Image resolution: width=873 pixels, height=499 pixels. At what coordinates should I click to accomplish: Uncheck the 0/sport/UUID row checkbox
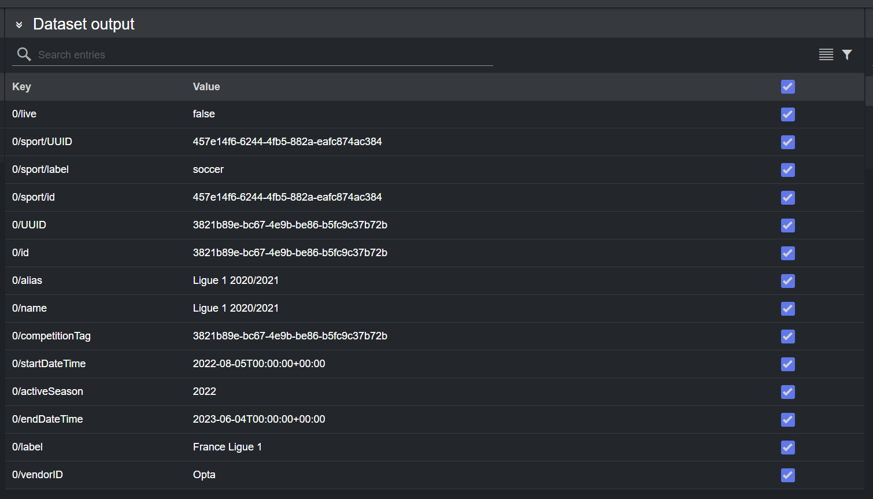(x=787, y=142)
